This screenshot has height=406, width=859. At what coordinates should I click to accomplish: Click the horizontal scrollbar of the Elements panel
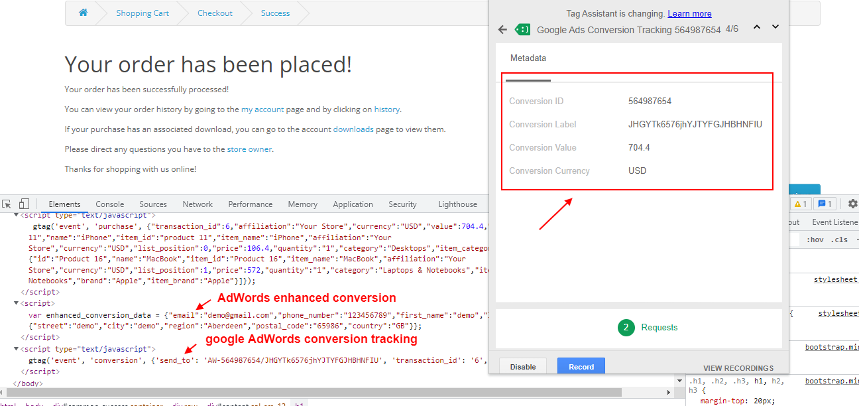(x=315, y=392)
